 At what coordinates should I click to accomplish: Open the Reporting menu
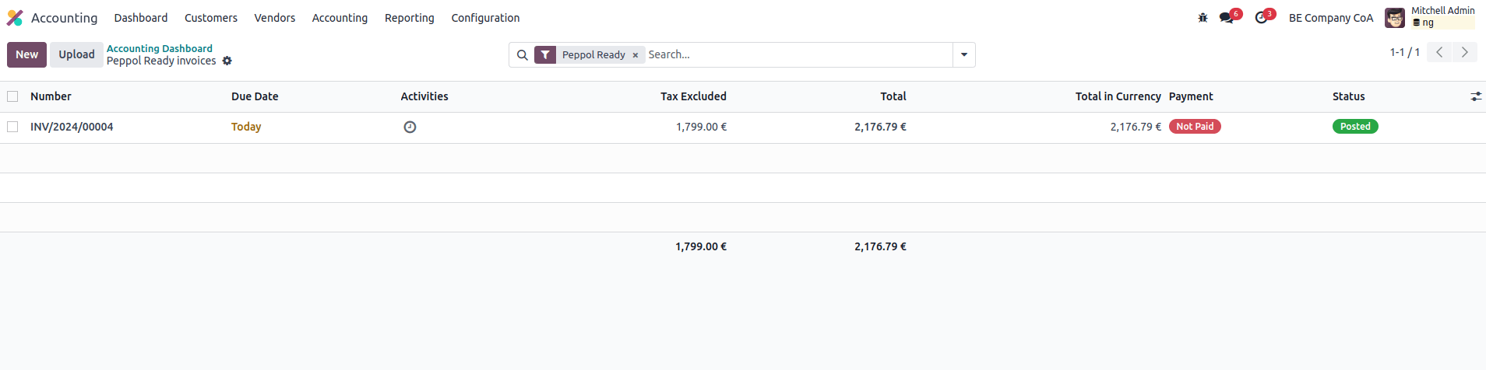coord(409,18)
